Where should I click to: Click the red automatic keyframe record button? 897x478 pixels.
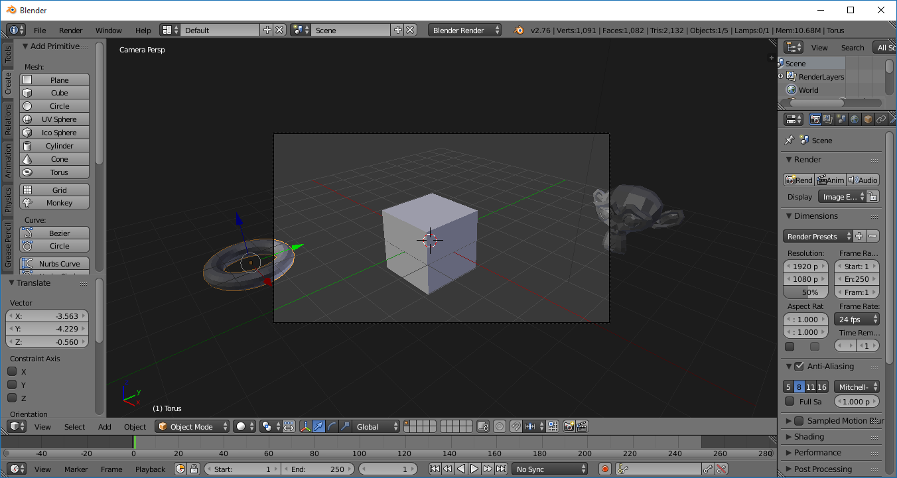tap(604, 469)
